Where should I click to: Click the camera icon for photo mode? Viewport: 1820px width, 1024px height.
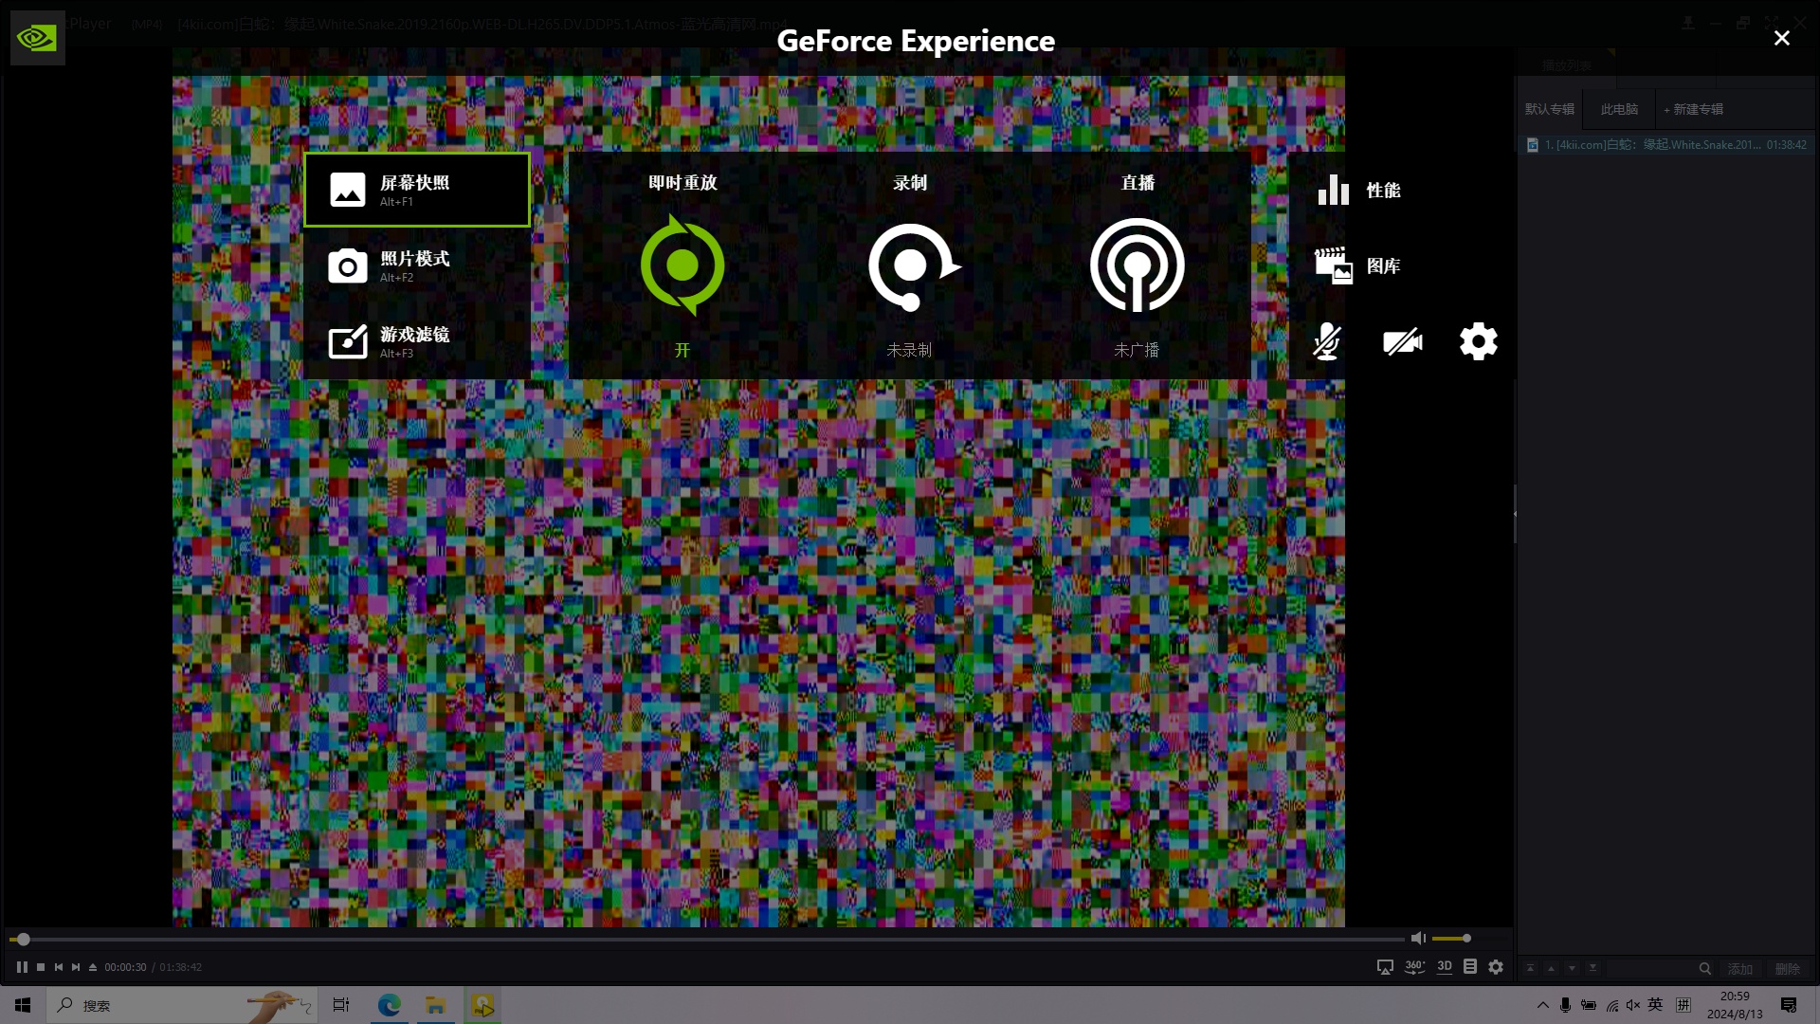click(348, 266)
